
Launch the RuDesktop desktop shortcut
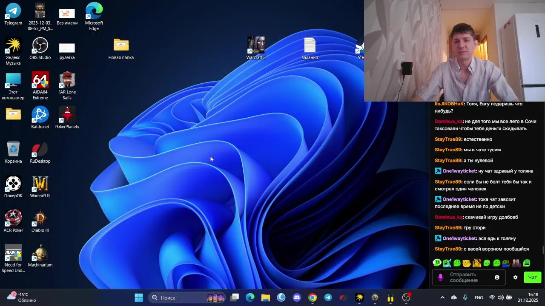click(40, 152)
